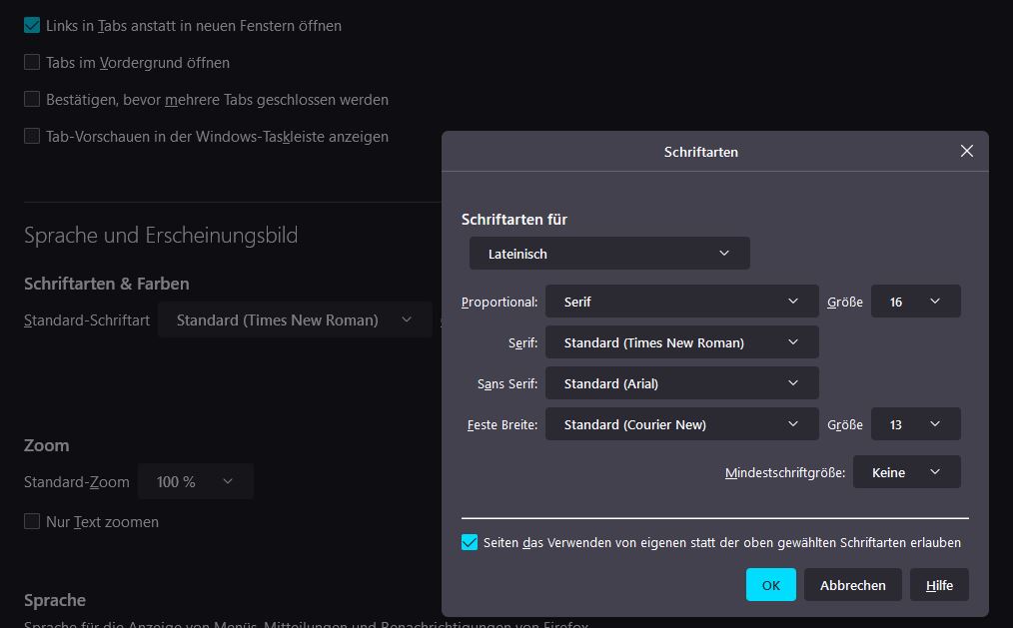1013x628 pixels.
Task: Check 'Bestätigen, bevor mehrere Tabs geschlossen werden'
Action: point(32,99)
